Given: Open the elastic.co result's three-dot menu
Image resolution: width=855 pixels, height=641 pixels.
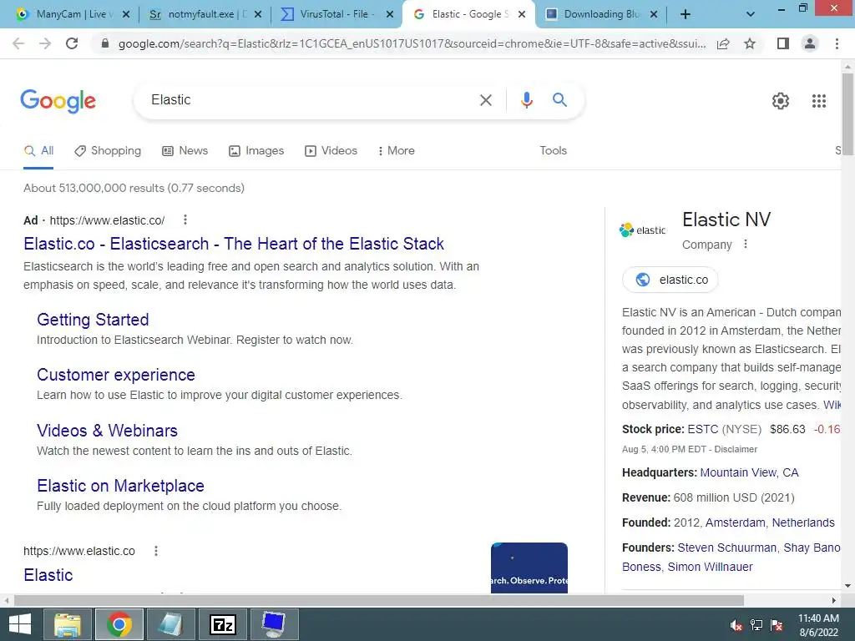Looking at the screenshot, I should (x=156, y=551).
